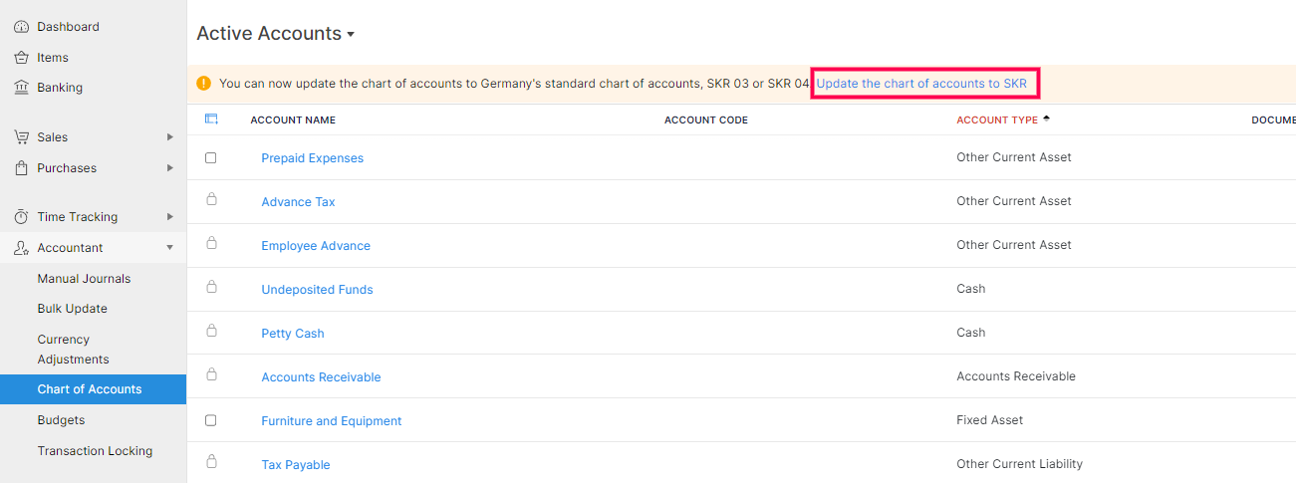Expand the Time Tracking submenu arrow

tap(170, 217)
